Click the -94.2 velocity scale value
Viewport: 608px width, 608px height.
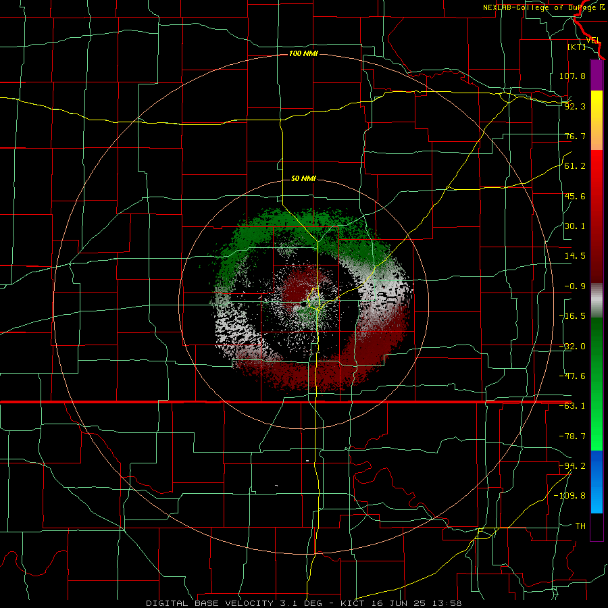click(572, 466)
